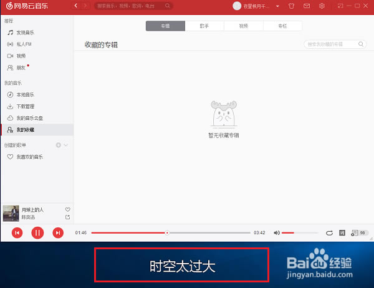Toggle the loop playback mode

tap(329, 233)
